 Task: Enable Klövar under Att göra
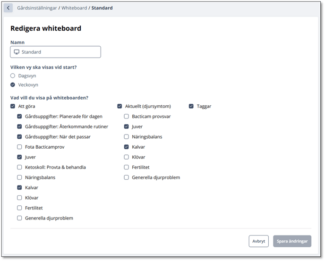pyautogui.click(x=19, y=198)
